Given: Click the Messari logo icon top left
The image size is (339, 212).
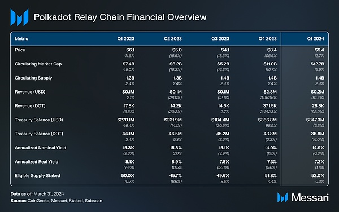Looking at the screenshot, I should tap(19, 17).
